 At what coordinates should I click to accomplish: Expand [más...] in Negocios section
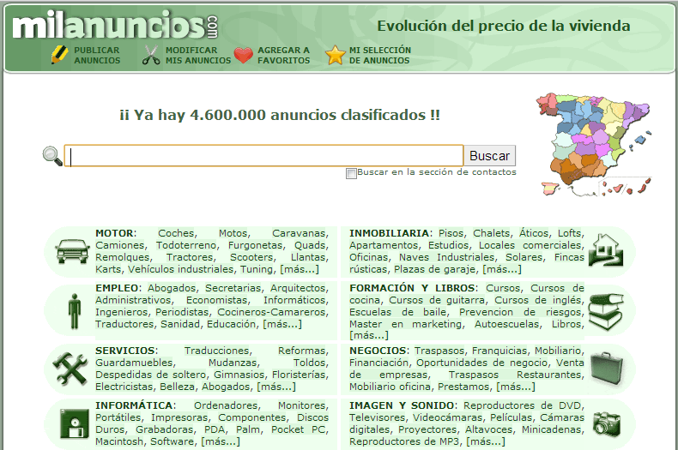[x=516, y=387]
